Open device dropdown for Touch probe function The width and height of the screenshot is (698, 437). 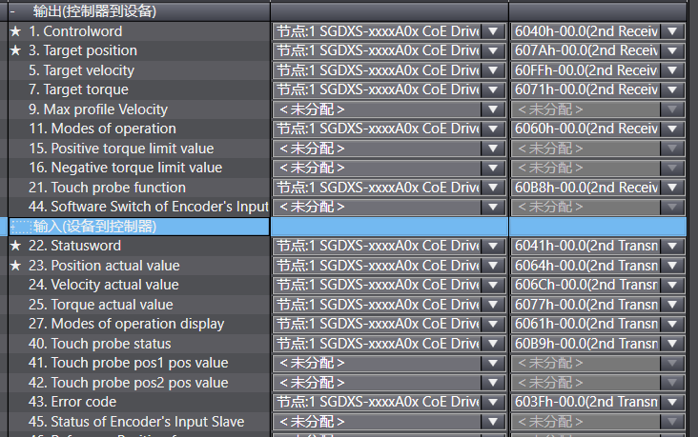click(493, 188)
